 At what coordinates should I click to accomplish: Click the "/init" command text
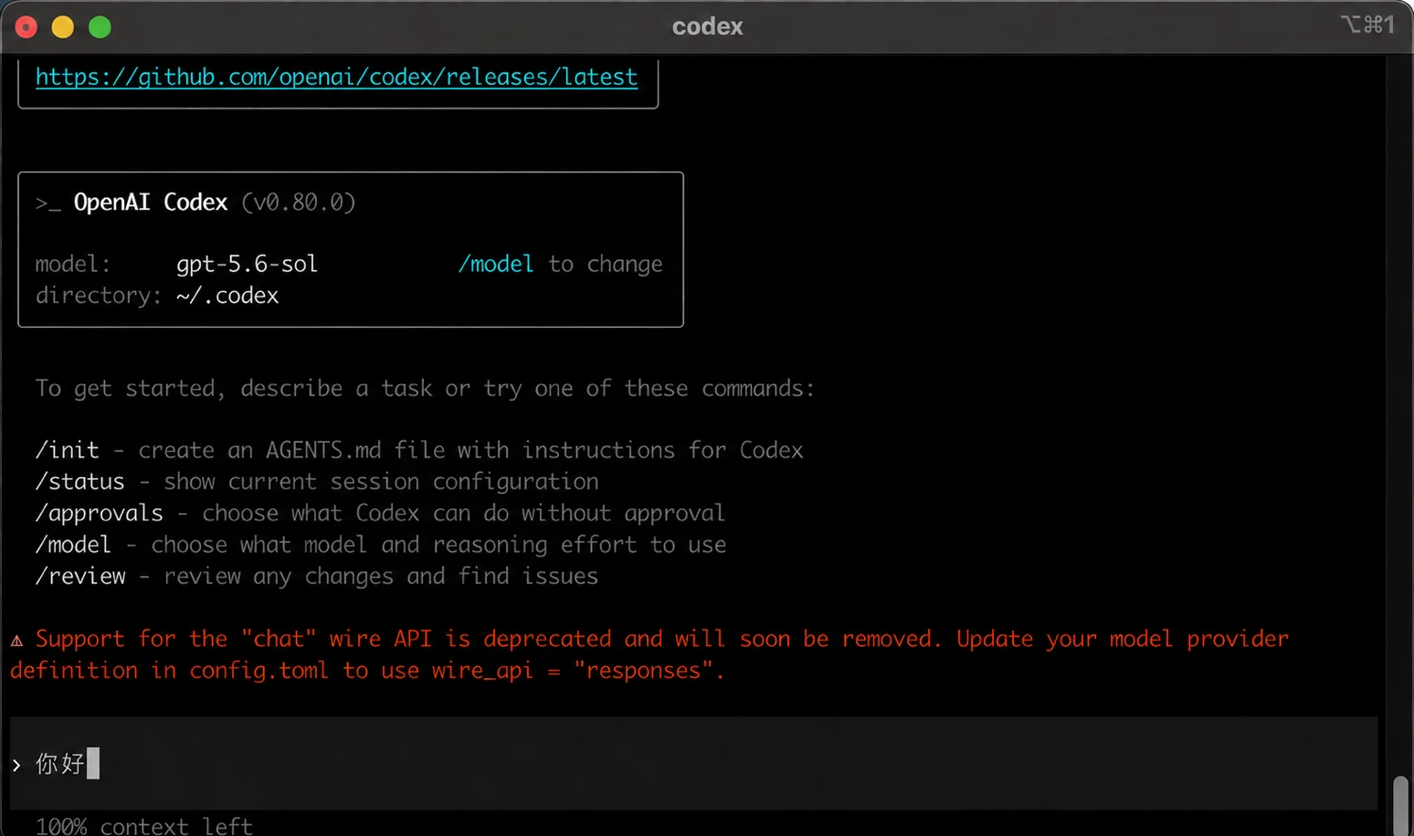[x=67, y=450]
